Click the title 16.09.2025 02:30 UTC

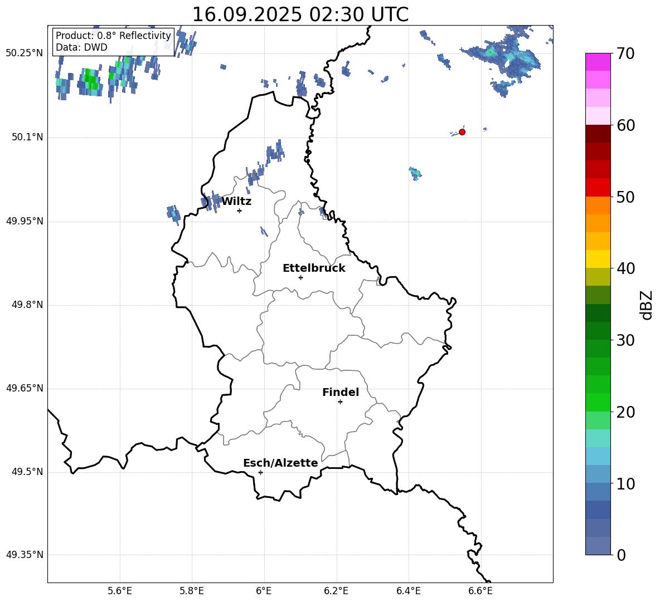300,14
